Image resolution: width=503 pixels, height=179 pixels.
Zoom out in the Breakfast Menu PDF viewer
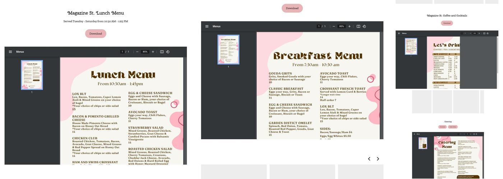coord(334,26)
